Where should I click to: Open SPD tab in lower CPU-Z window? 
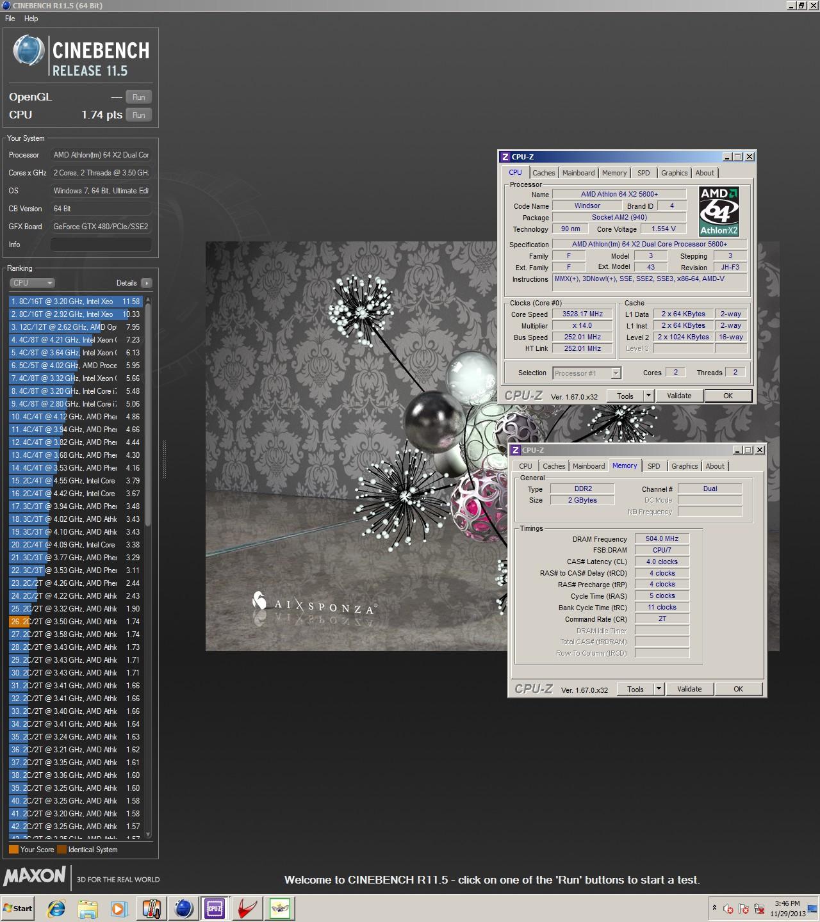coord(653,466)
